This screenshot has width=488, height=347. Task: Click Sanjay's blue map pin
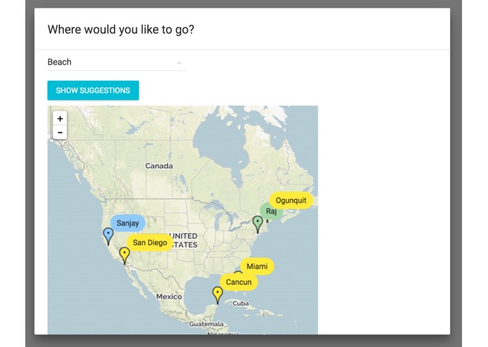pos(108,236)
